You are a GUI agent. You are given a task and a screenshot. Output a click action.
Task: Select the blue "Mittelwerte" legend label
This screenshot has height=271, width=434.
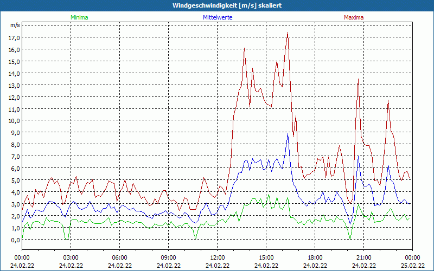pos(218,17)
